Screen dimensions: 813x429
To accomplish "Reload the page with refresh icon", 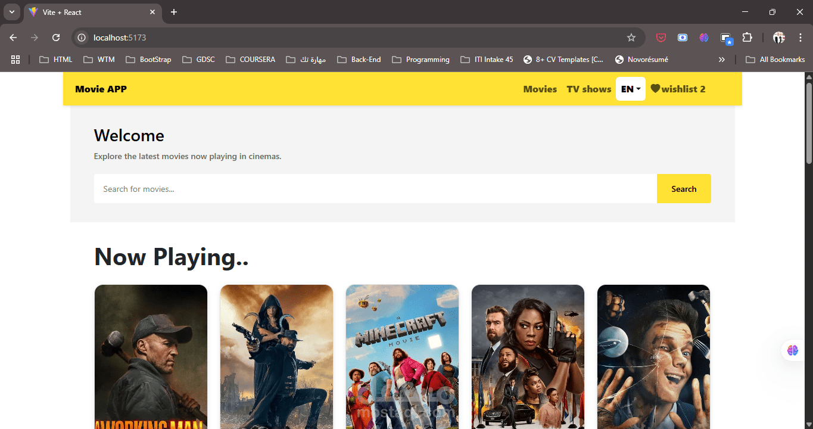I will [56, 38].
